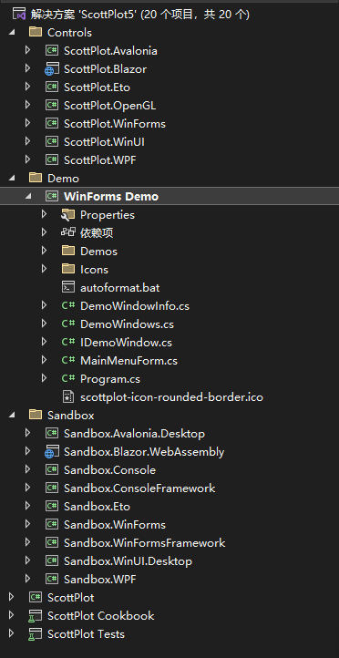Viewport: 339px width, 658px height.
Task: Click the wrench icon beside Properties
Action: 68,215
